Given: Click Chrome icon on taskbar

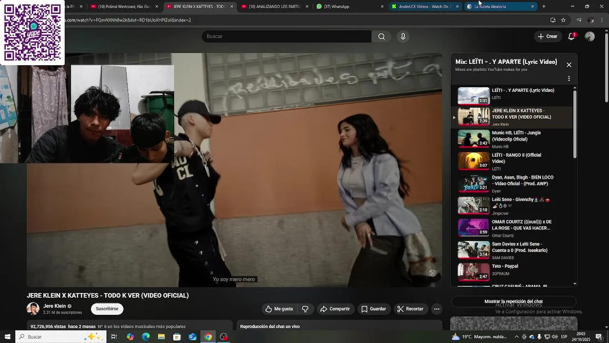Looking at the screenshot, I should coord(208,337).
